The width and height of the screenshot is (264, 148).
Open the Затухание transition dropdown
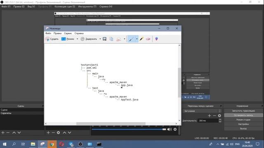pos(202,111)
